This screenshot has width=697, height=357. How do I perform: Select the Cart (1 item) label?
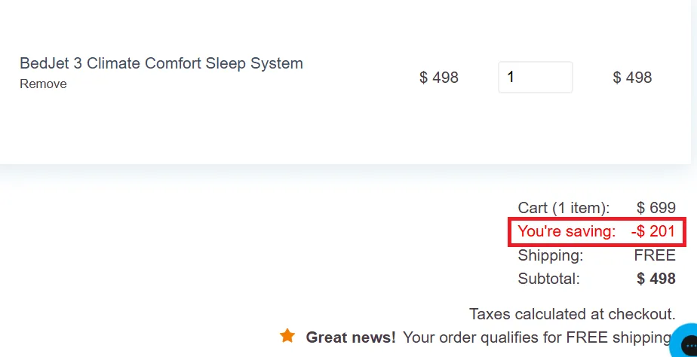tap(563, 208)
